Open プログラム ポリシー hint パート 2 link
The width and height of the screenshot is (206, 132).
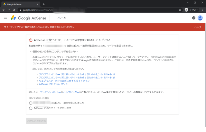[77, 78]
